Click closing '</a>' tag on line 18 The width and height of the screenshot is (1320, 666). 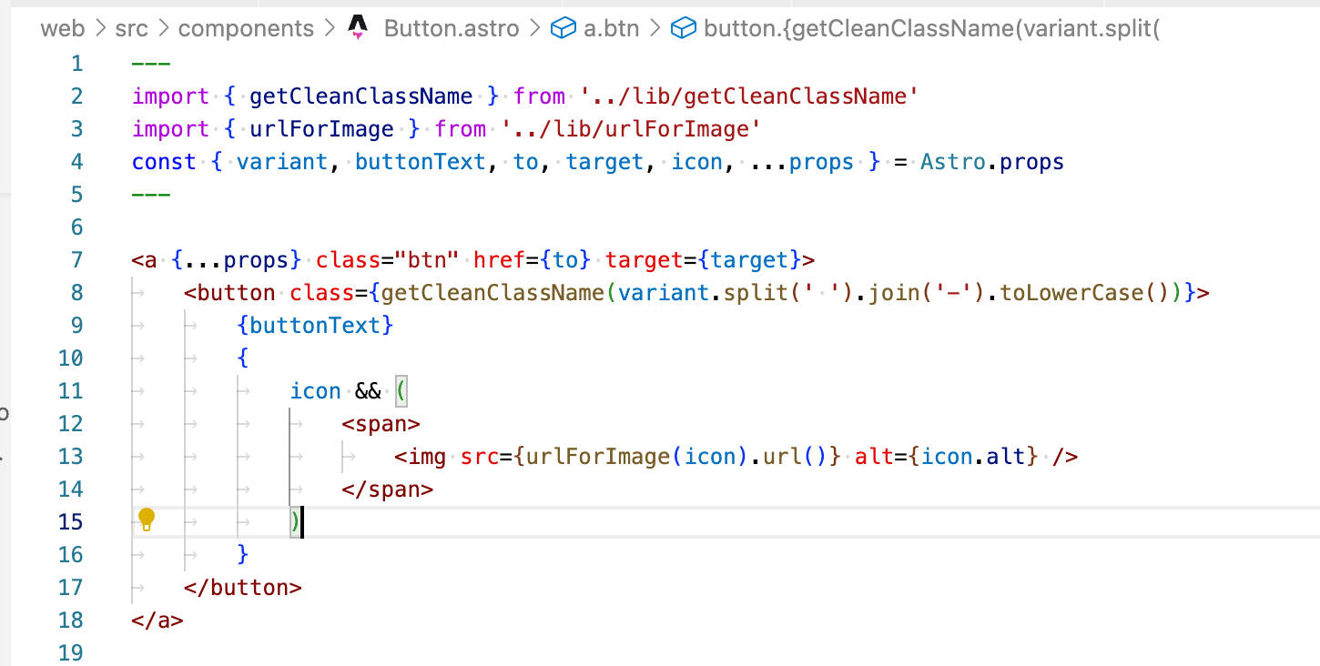point(157,621)
